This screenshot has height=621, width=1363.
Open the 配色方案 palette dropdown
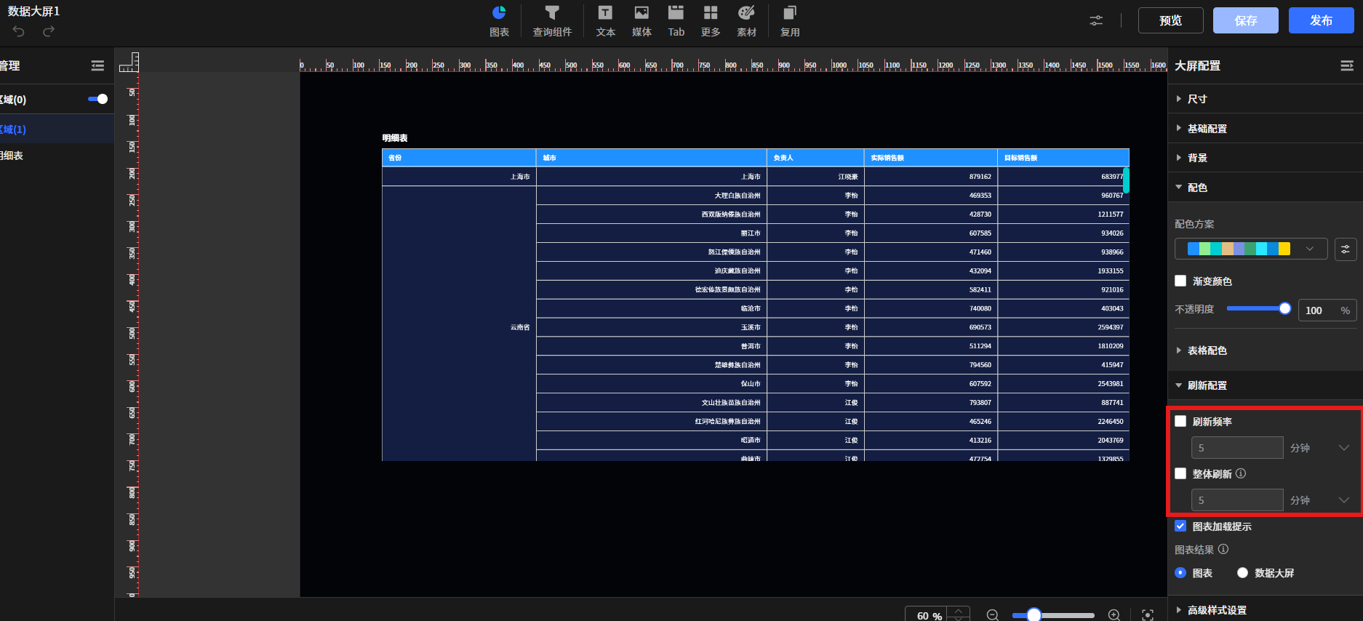[1250, 249]
